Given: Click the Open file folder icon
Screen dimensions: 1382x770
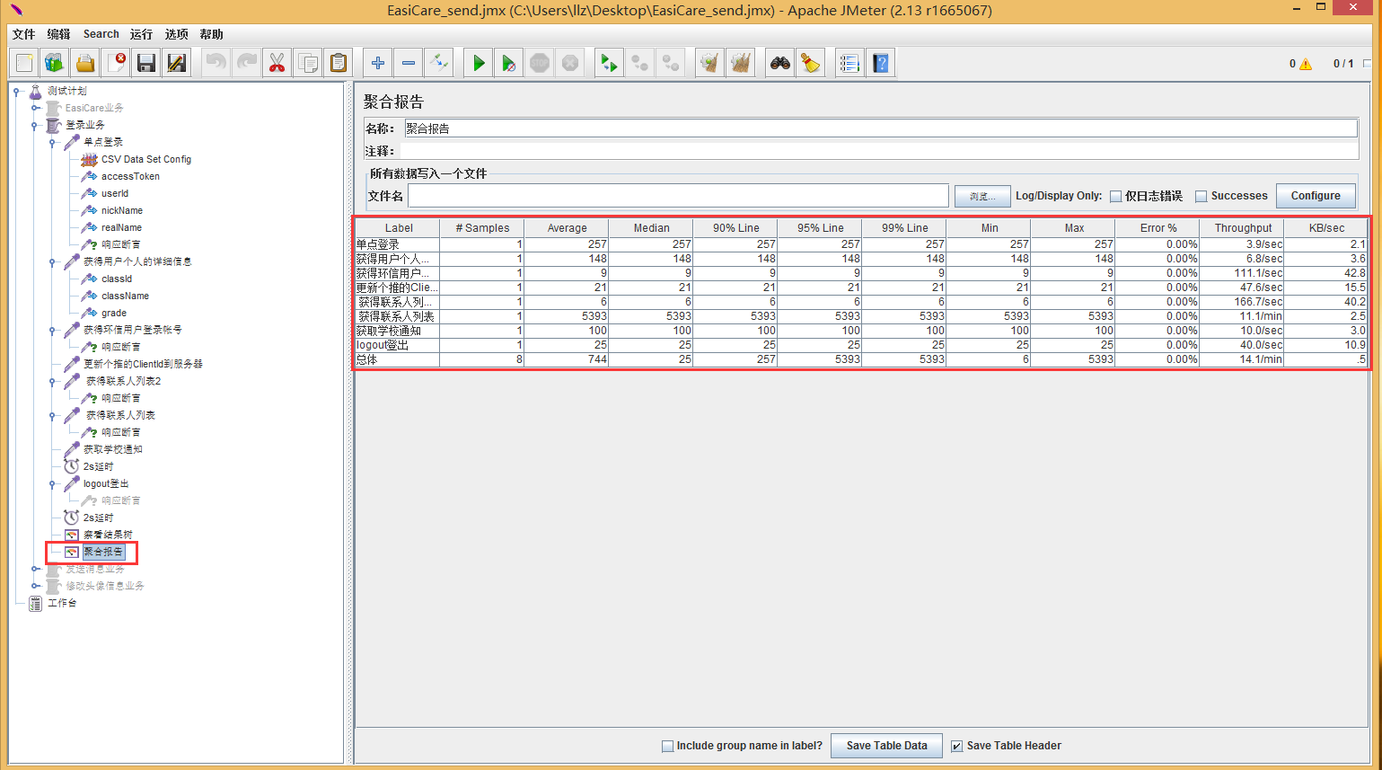Looking at the screenshot, I should (85, 63).
